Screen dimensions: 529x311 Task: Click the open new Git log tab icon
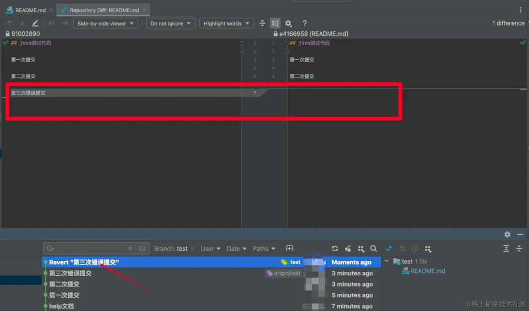coord(289,249)
